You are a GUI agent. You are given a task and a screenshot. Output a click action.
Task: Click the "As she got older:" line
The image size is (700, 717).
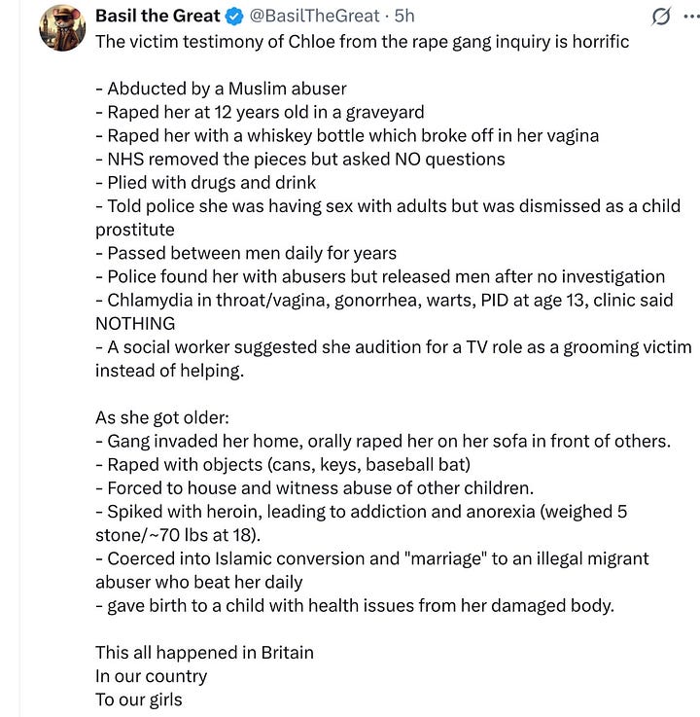(x=162, y=418)
